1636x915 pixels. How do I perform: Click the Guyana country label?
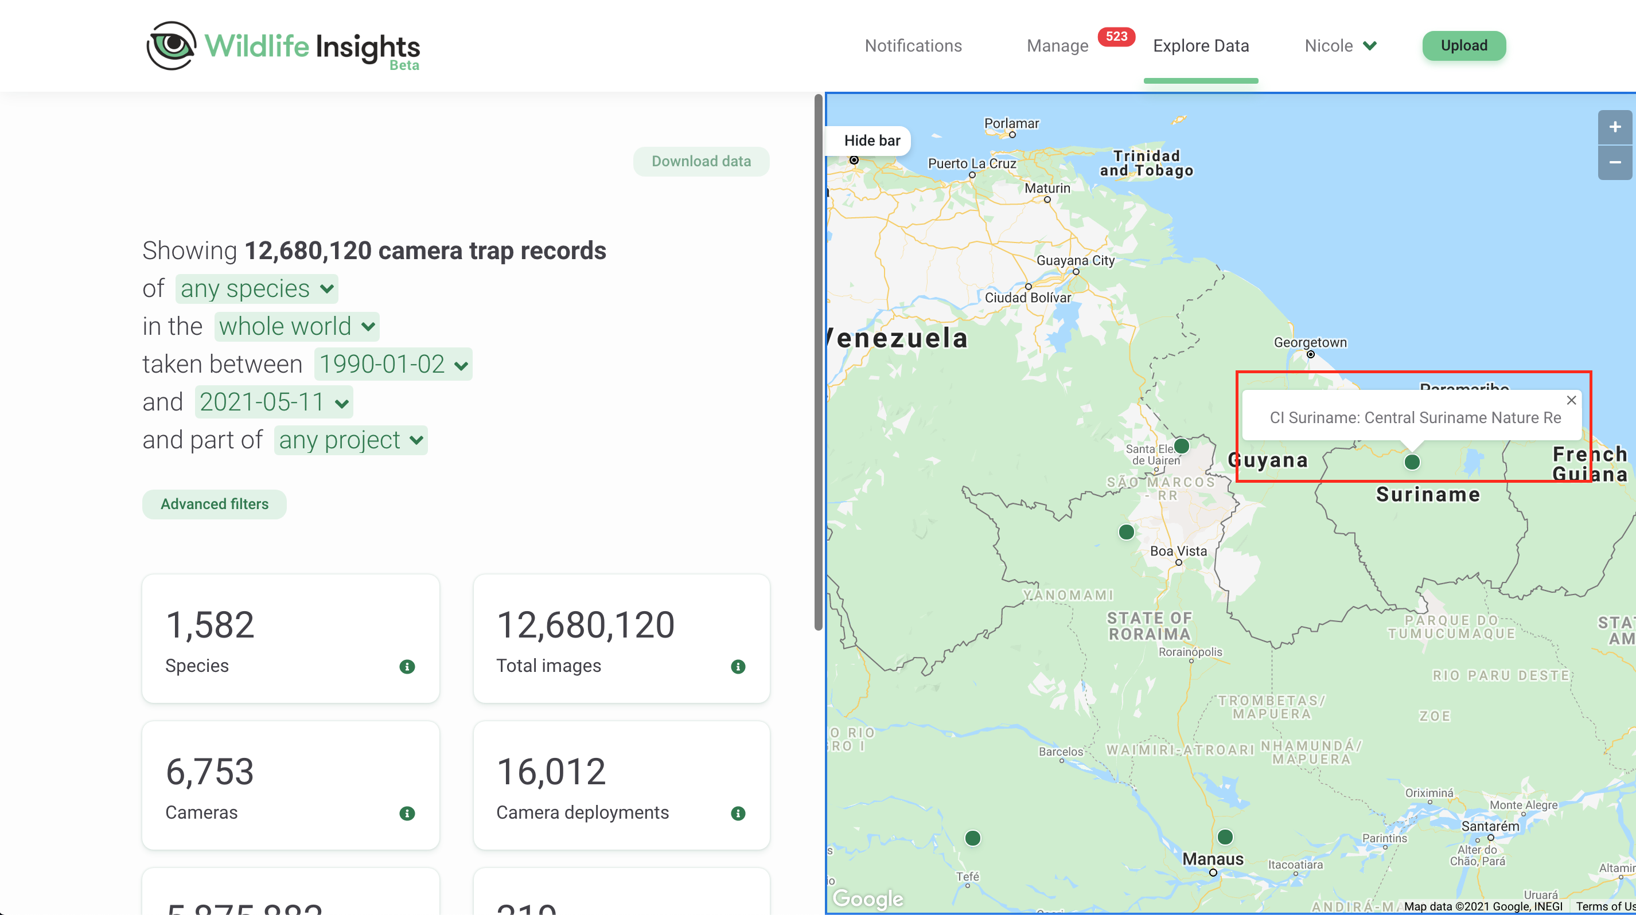[1268, 460]
